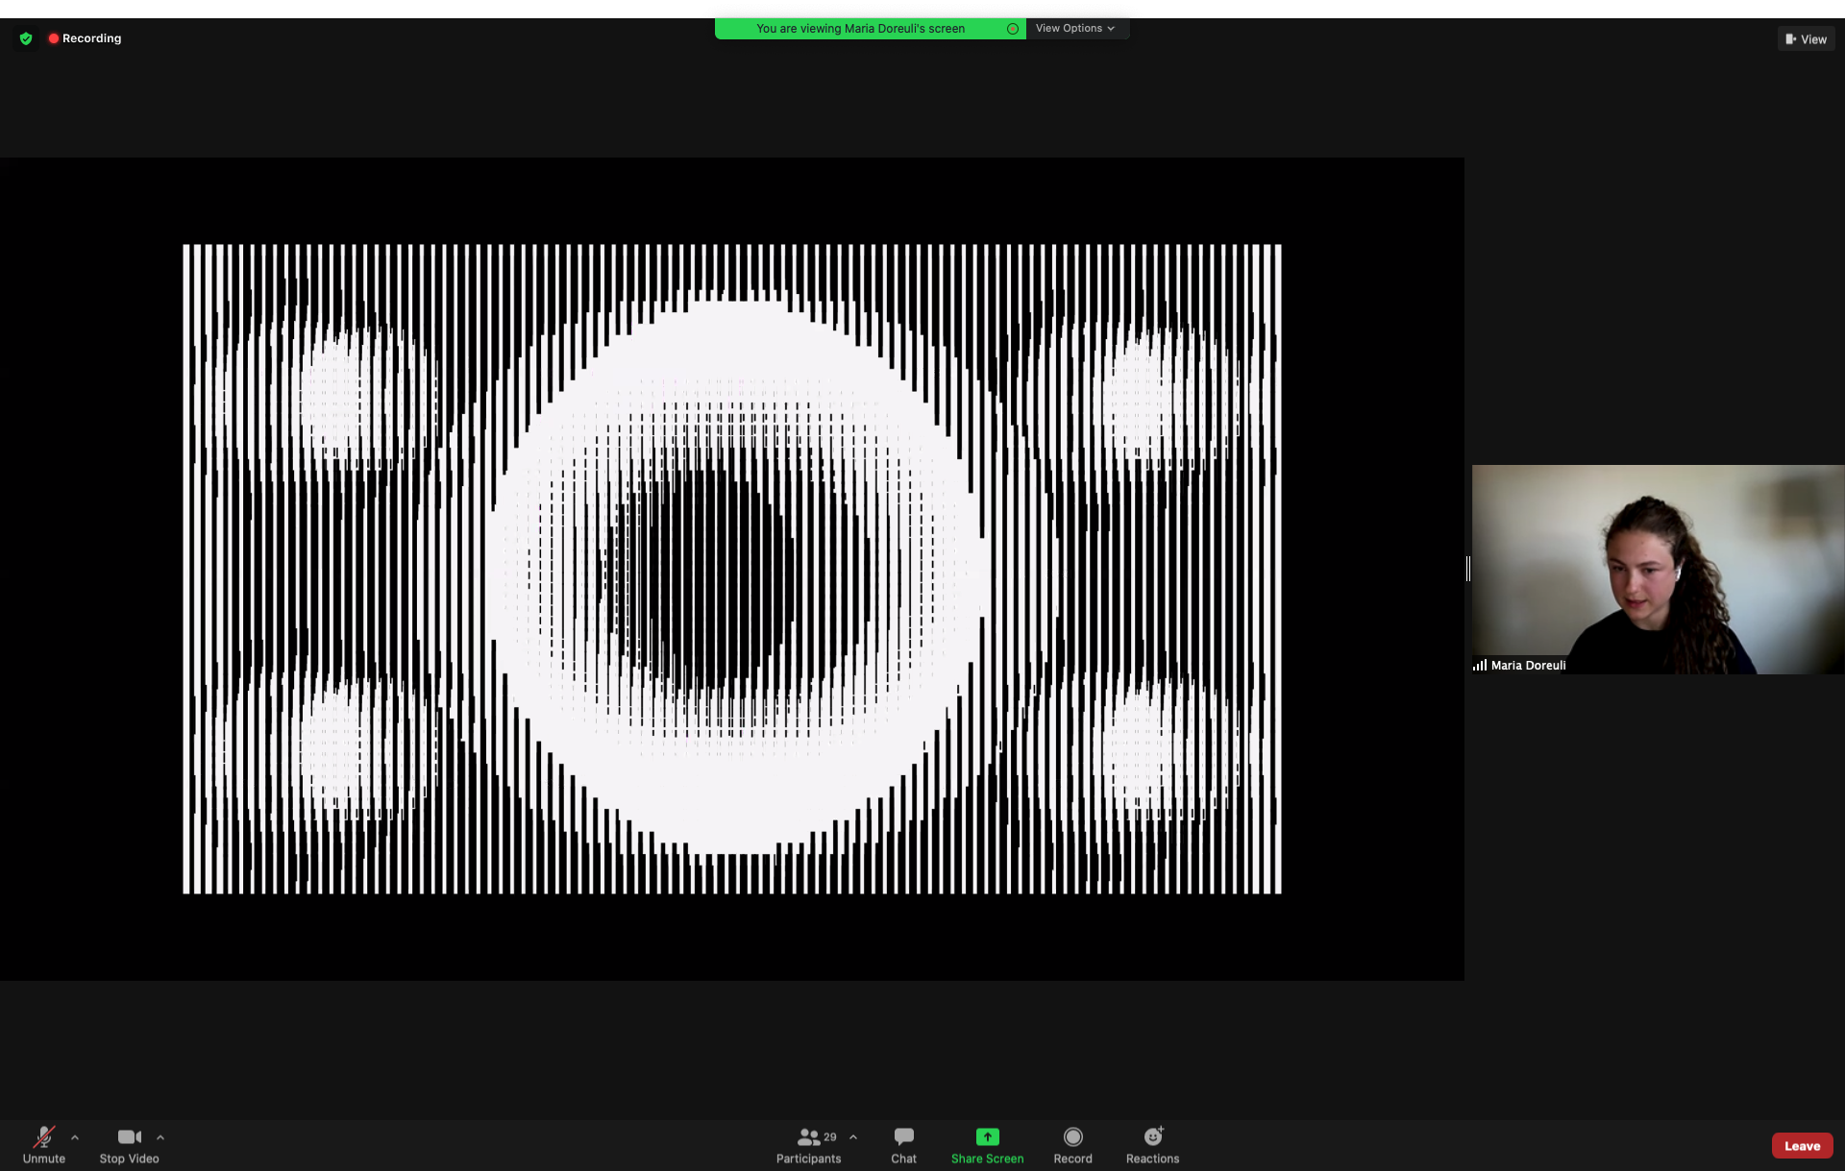1845x1171 pixels.
Task: Click the Record icon
Action: [x=1072, y=1137]
